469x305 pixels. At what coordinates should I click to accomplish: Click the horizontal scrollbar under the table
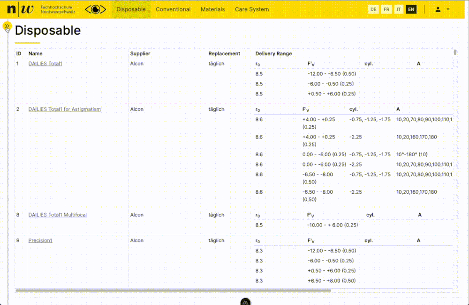[x=173, y=290]
